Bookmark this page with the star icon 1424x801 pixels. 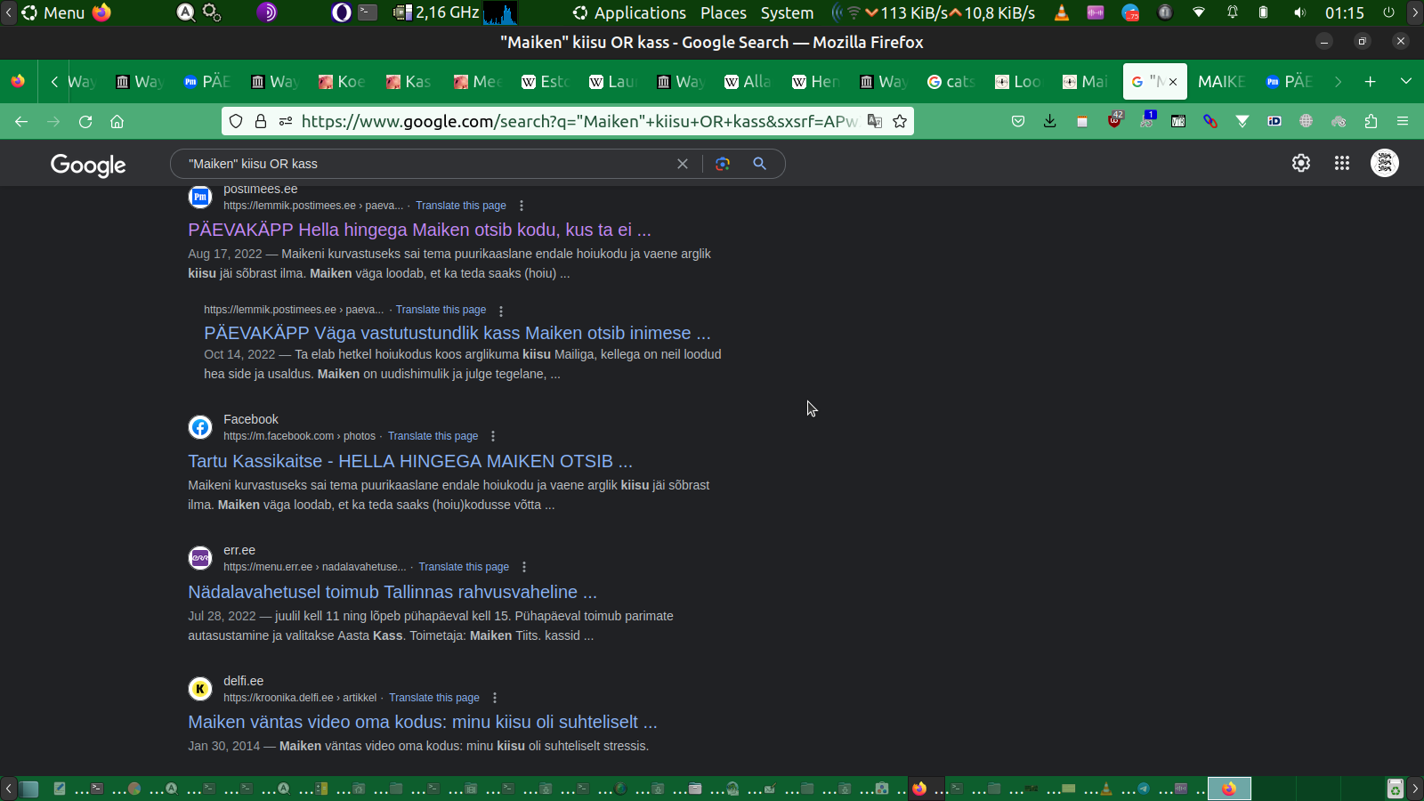pyautogui.click(x=900, y=122)
